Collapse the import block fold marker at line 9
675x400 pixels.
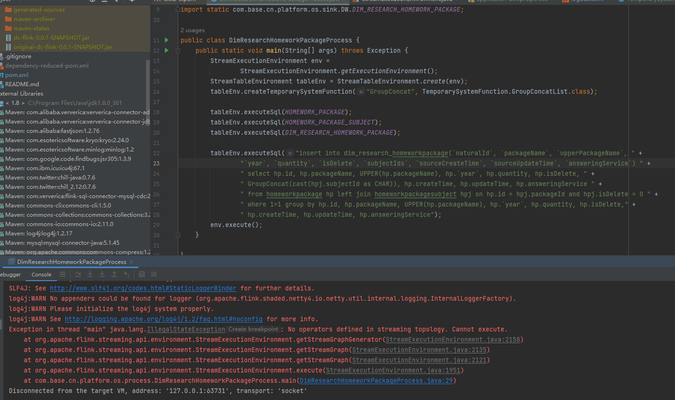click(x=178, y=9)
